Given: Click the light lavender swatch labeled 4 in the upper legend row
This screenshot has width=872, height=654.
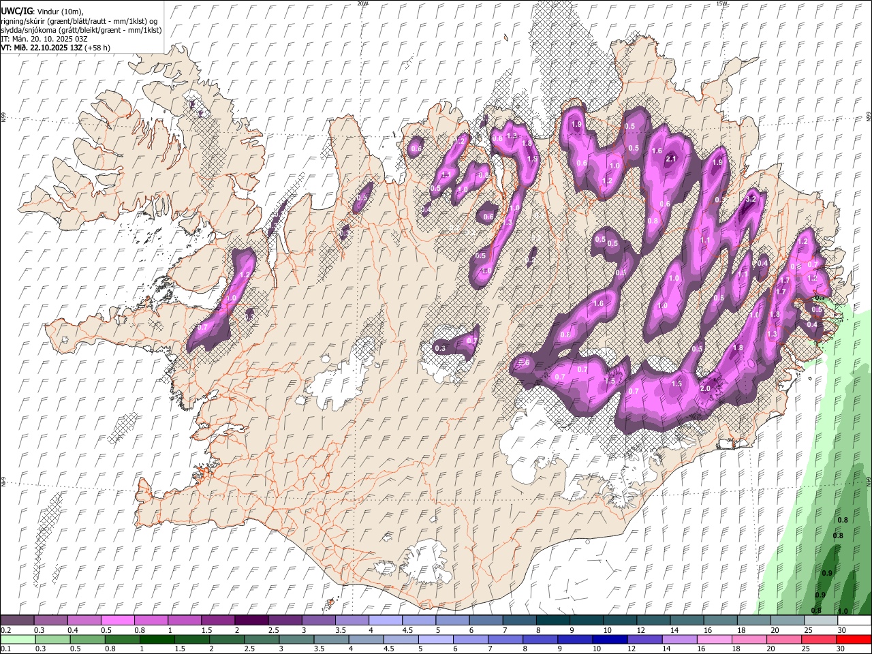Looking at the screenshot, I should pos(386,621).
